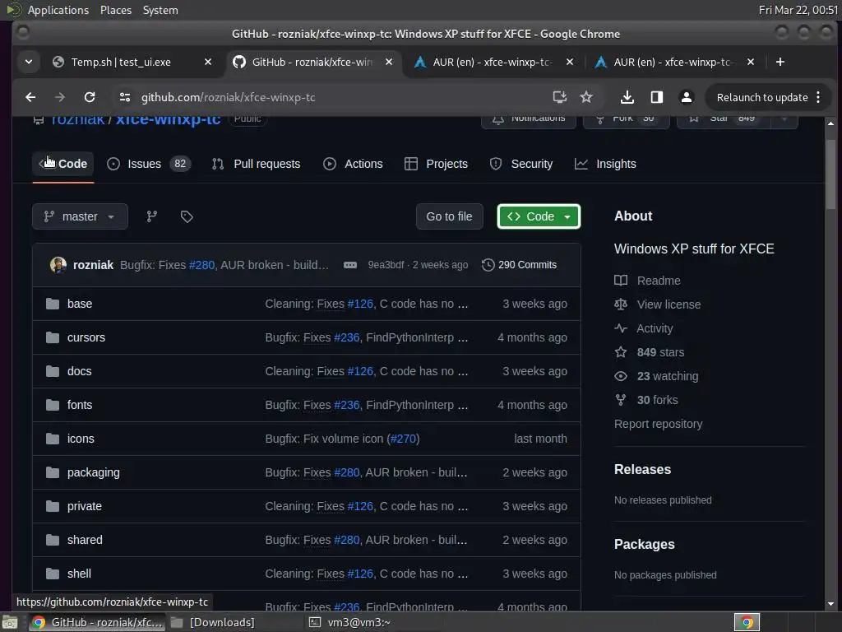Click the Releases heading link

[x=642, y=469]
